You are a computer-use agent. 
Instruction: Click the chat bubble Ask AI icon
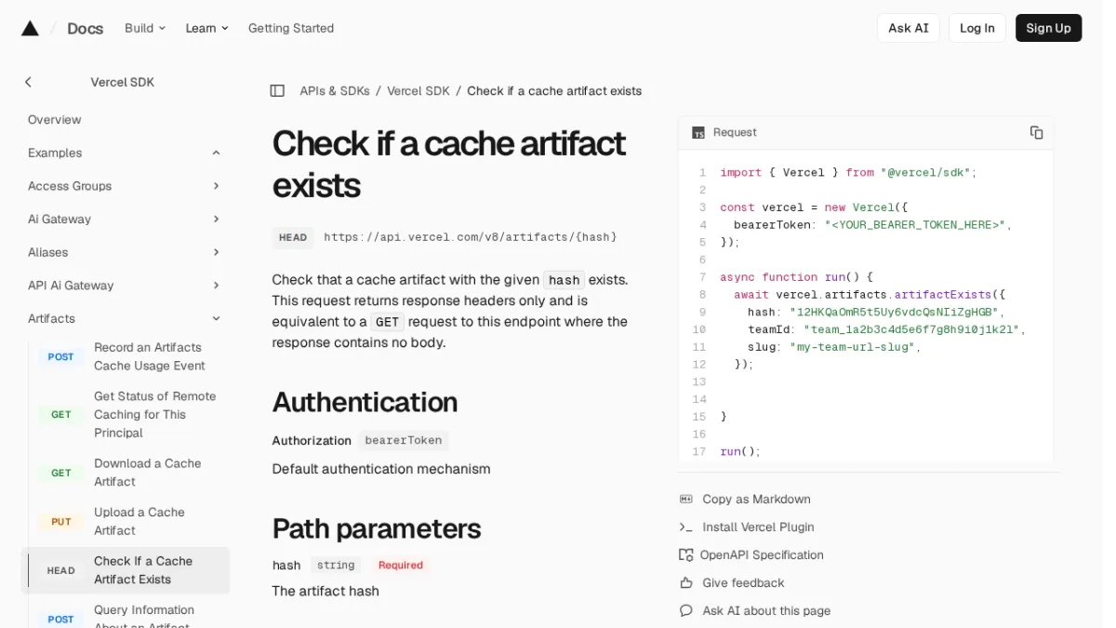pyautogui.click(x=686, y=610)
